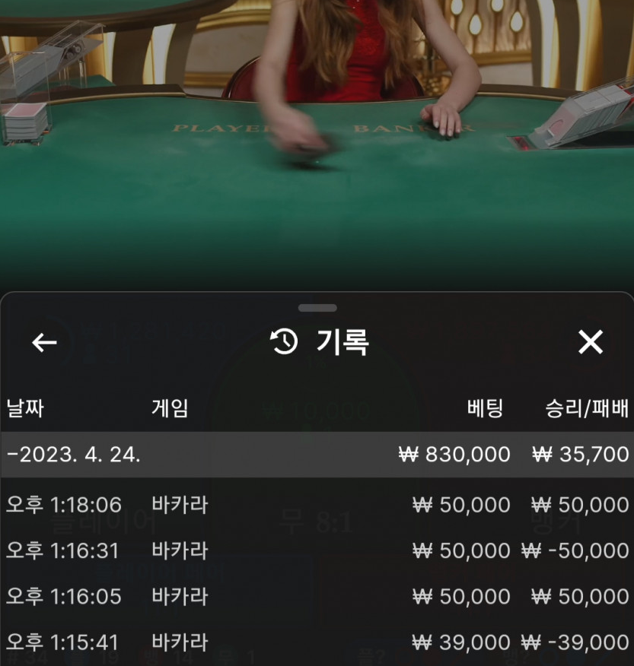This screenshot has width=634, height=666.
Task: Click the 바카라 label in the 1:16:05 row
Action: [180, 596]
